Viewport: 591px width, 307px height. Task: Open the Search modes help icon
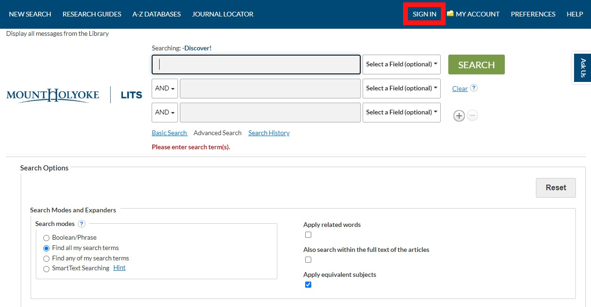coord(82,224)
